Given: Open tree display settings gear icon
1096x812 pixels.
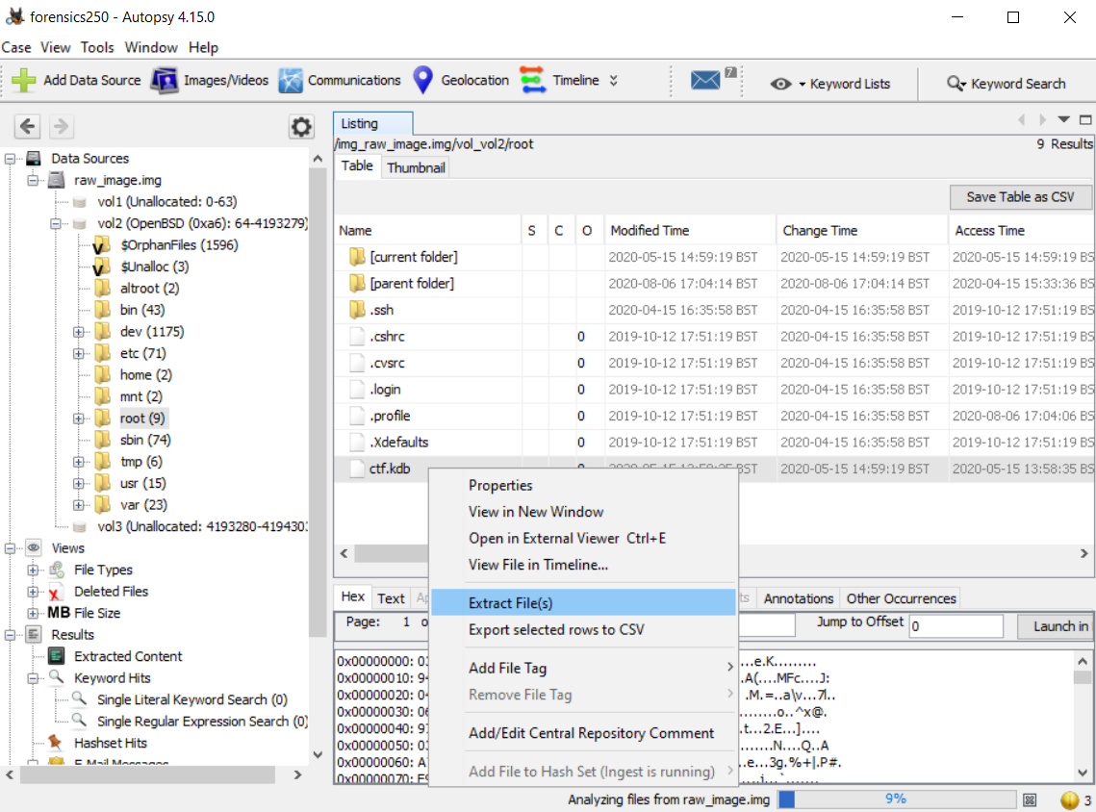Looking at the screenshot, I should point(301,126).
